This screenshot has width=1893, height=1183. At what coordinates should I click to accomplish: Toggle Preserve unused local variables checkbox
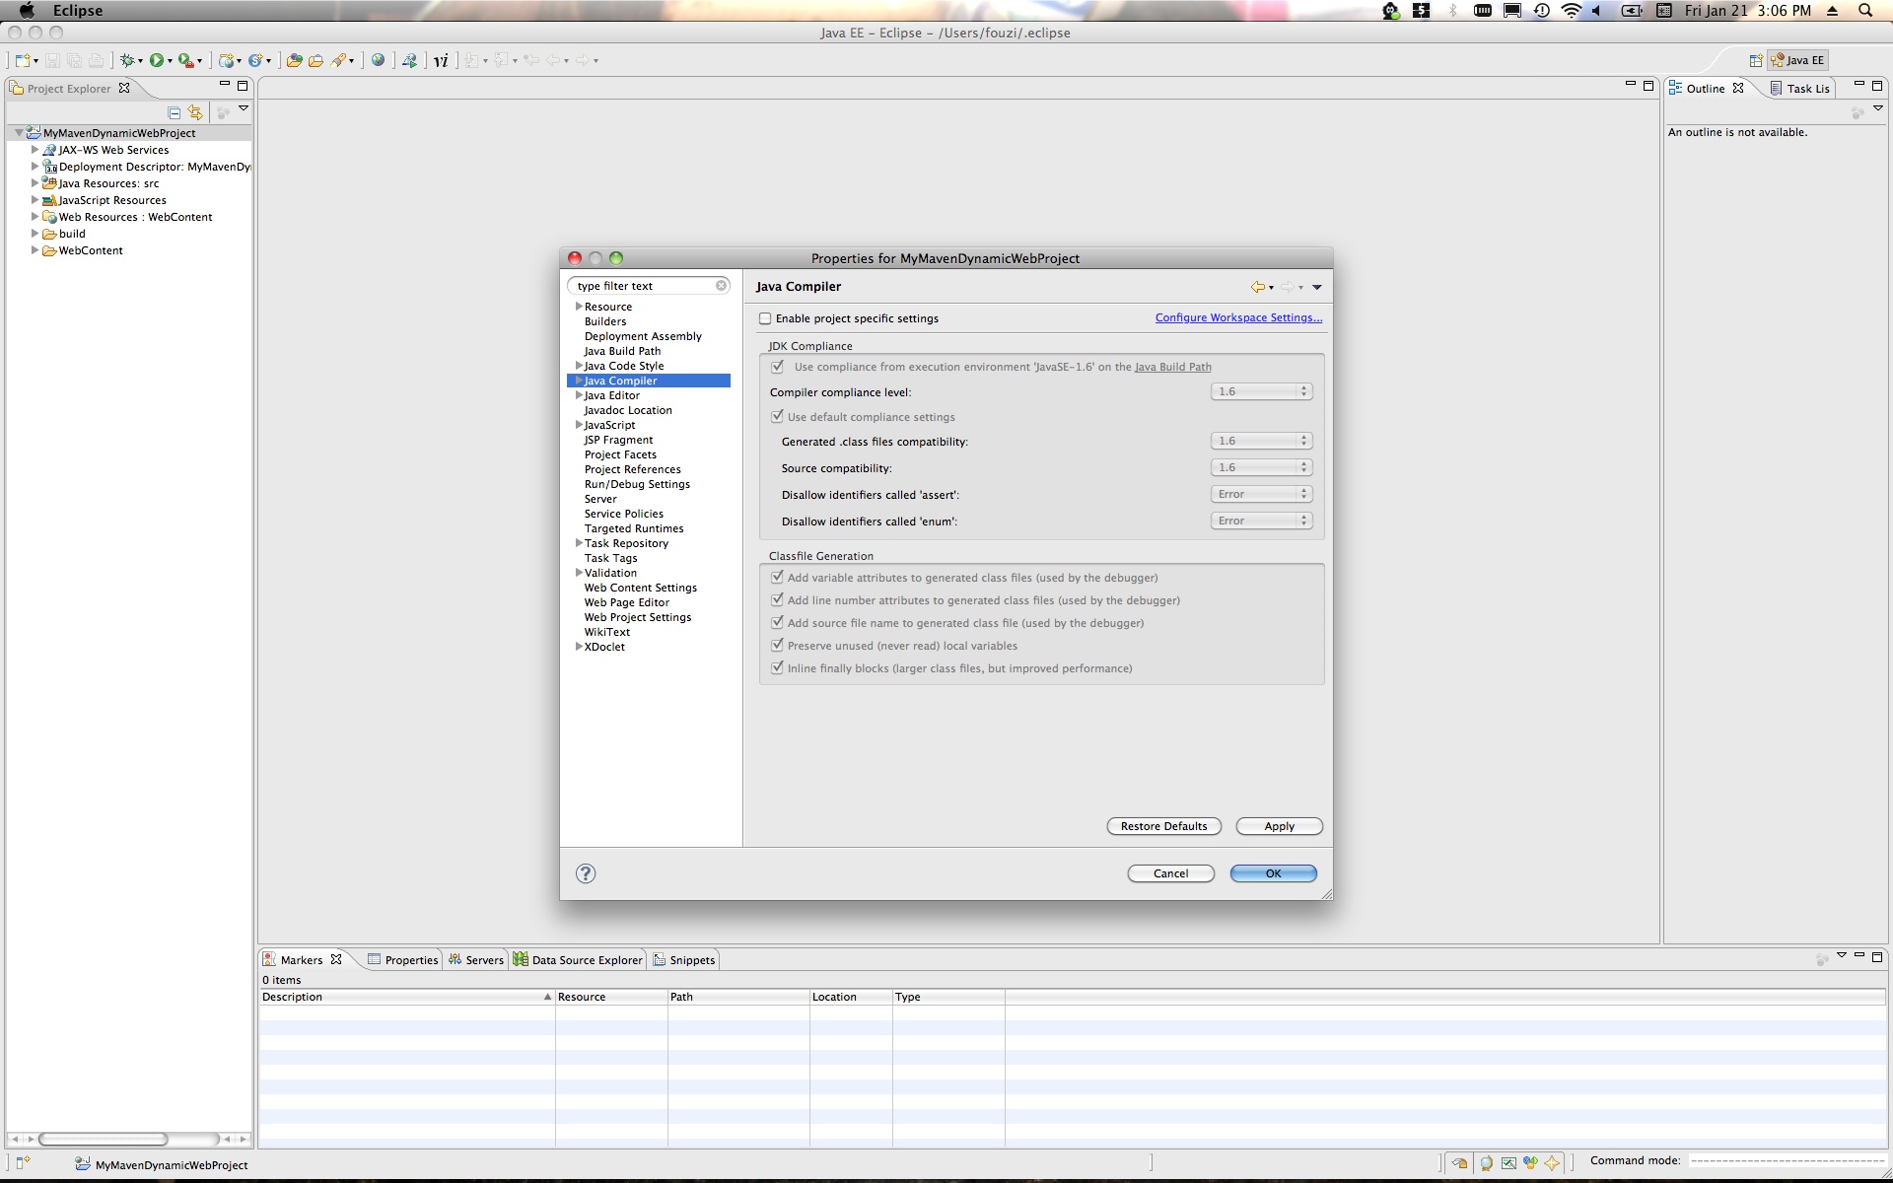pyautogui.click(x=777, y=646)
